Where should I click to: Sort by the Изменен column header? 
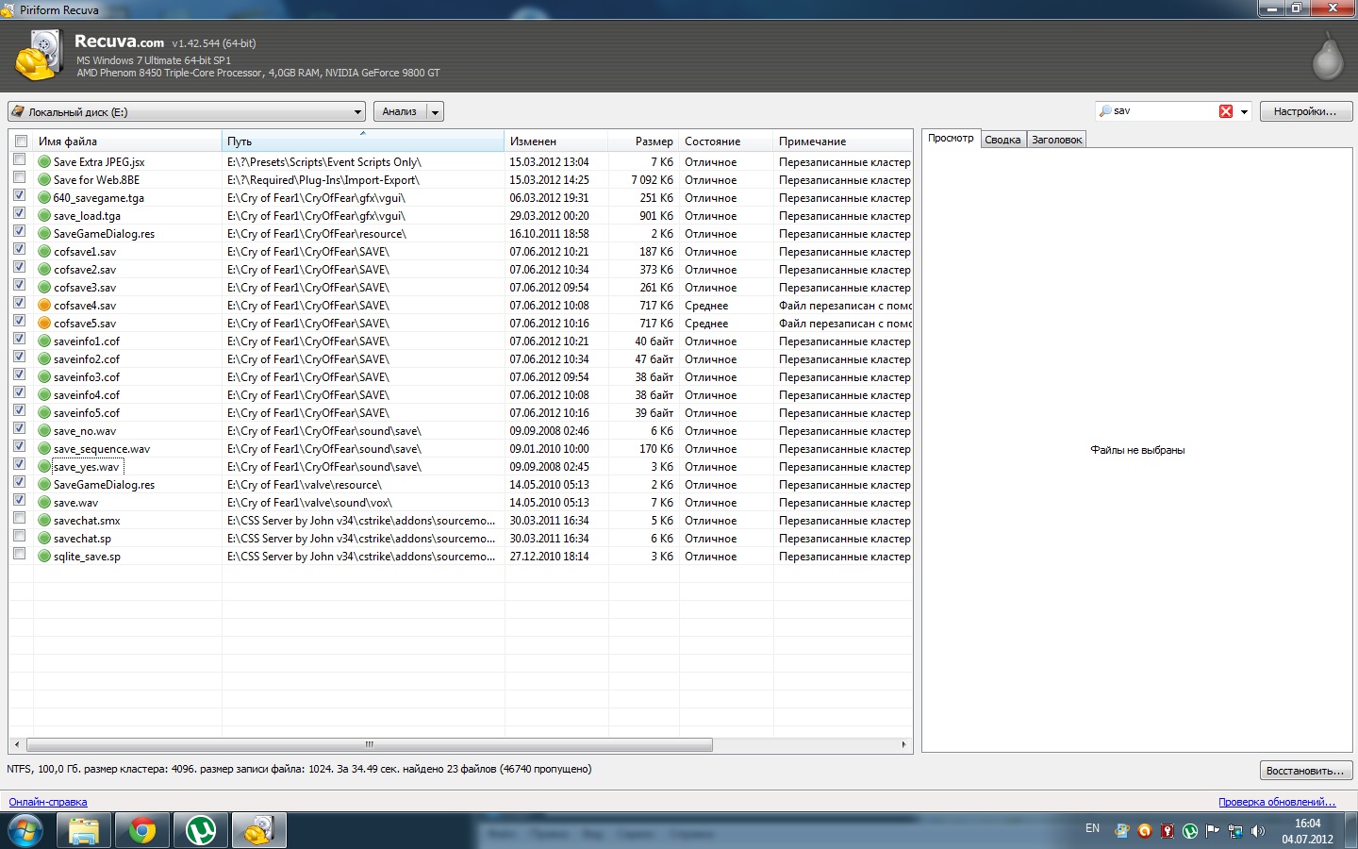556,141
